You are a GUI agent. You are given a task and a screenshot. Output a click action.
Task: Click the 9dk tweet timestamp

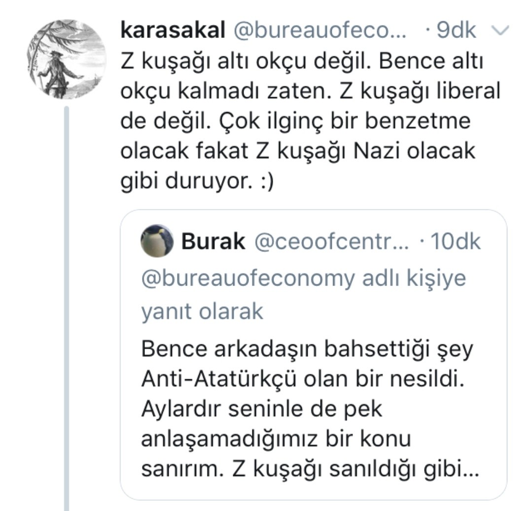(x=456, y=31)
